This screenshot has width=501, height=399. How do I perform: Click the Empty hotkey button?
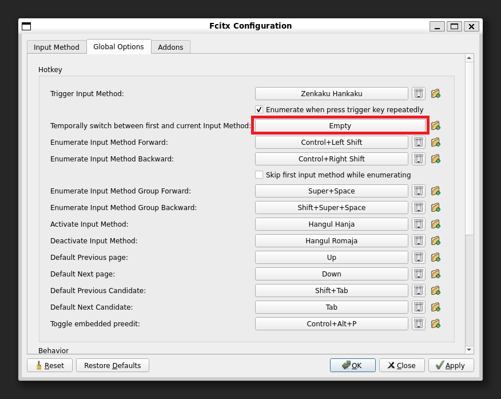pos(340,125)
